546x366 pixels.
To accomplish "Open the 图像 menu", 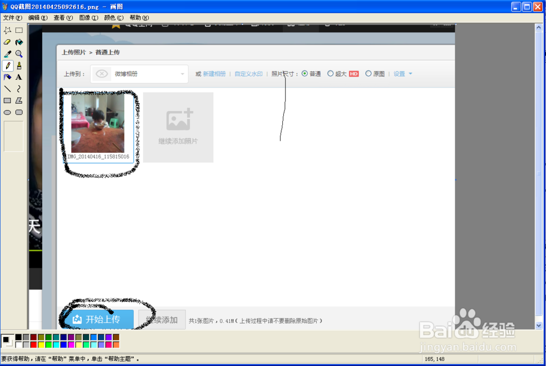I will [x=88, y=18].
